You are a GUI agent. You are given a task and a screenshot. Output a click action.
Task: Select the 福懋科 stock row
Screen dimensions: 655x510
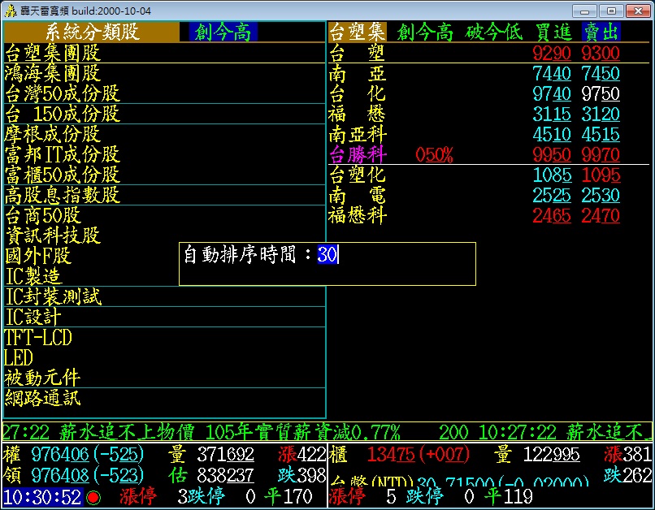358,215
